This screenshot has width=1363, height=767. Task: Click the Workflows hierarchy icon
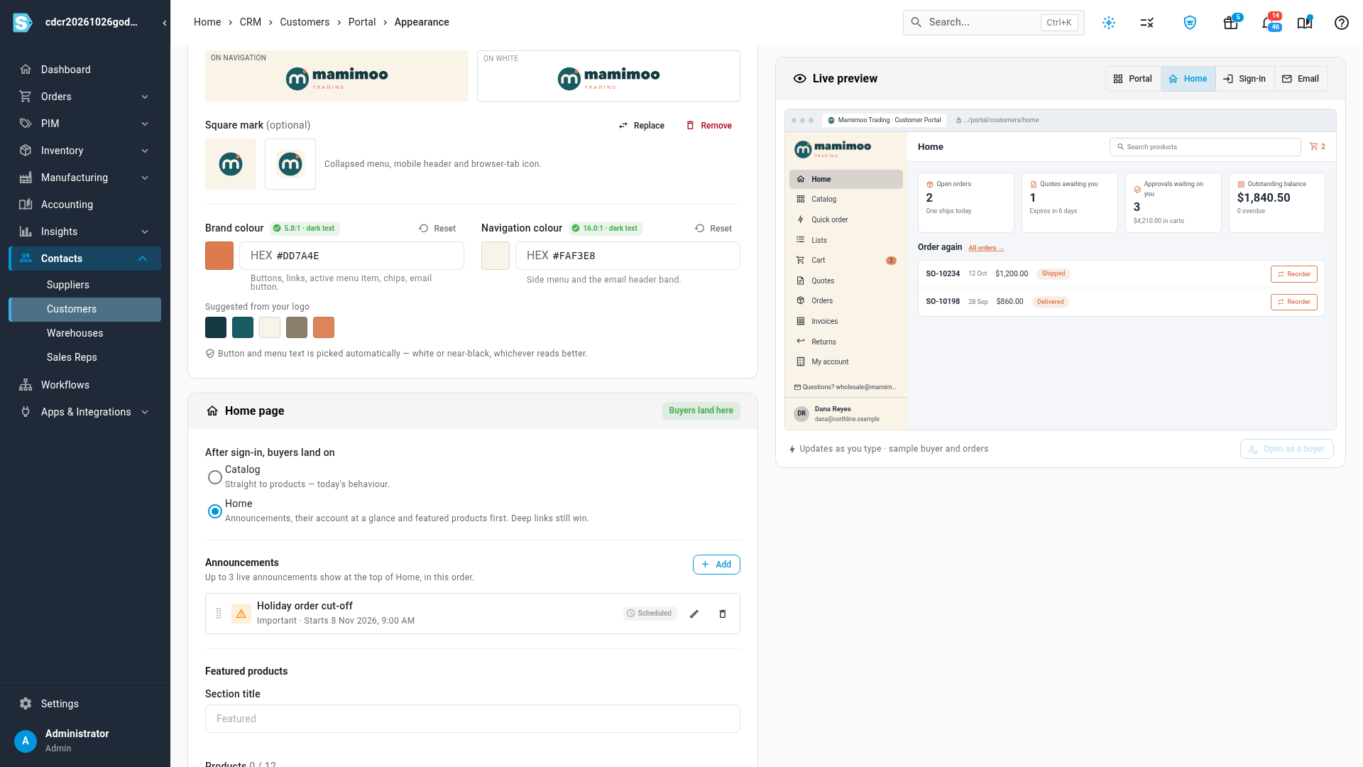click(26, 385)
